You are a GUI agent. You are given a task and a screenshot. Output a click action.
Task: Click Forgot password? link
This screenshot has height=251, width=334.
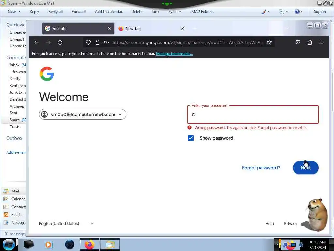pyautogui.click(x=261, y=168)
